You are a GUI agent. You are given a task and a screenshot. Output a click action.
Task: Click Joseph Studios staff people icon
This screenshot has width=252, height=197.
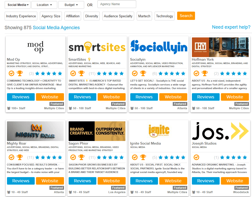coord(194,192)
